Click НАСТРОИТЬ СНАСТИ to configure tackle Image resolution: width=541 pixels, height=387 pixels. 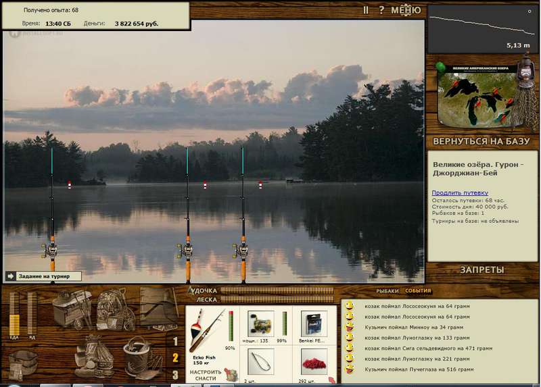pyautogui.click(x=206, y=376)
